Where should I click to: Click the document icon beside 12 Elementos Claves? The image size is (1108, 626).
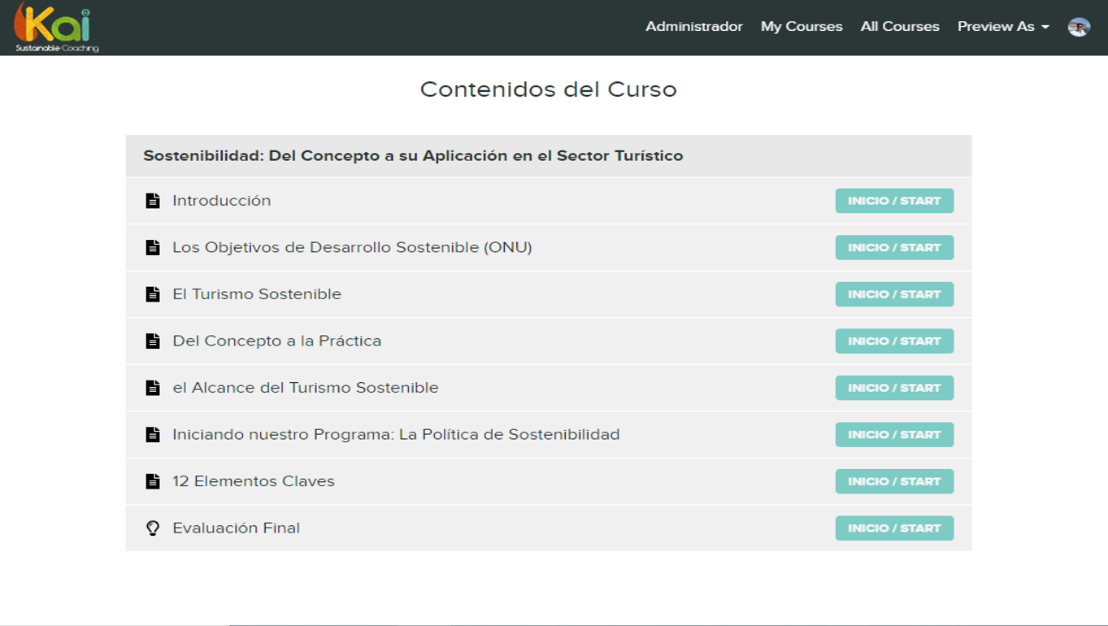click(153, 481)
